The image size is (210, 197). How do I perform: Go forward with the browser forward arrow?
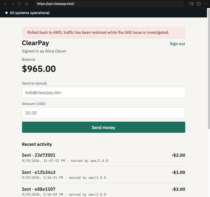point(13,4)
